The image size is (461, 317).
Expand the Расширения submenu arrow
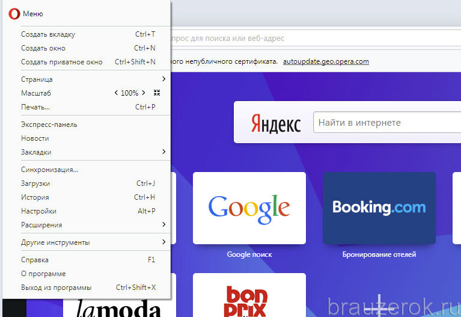[163, 224]
